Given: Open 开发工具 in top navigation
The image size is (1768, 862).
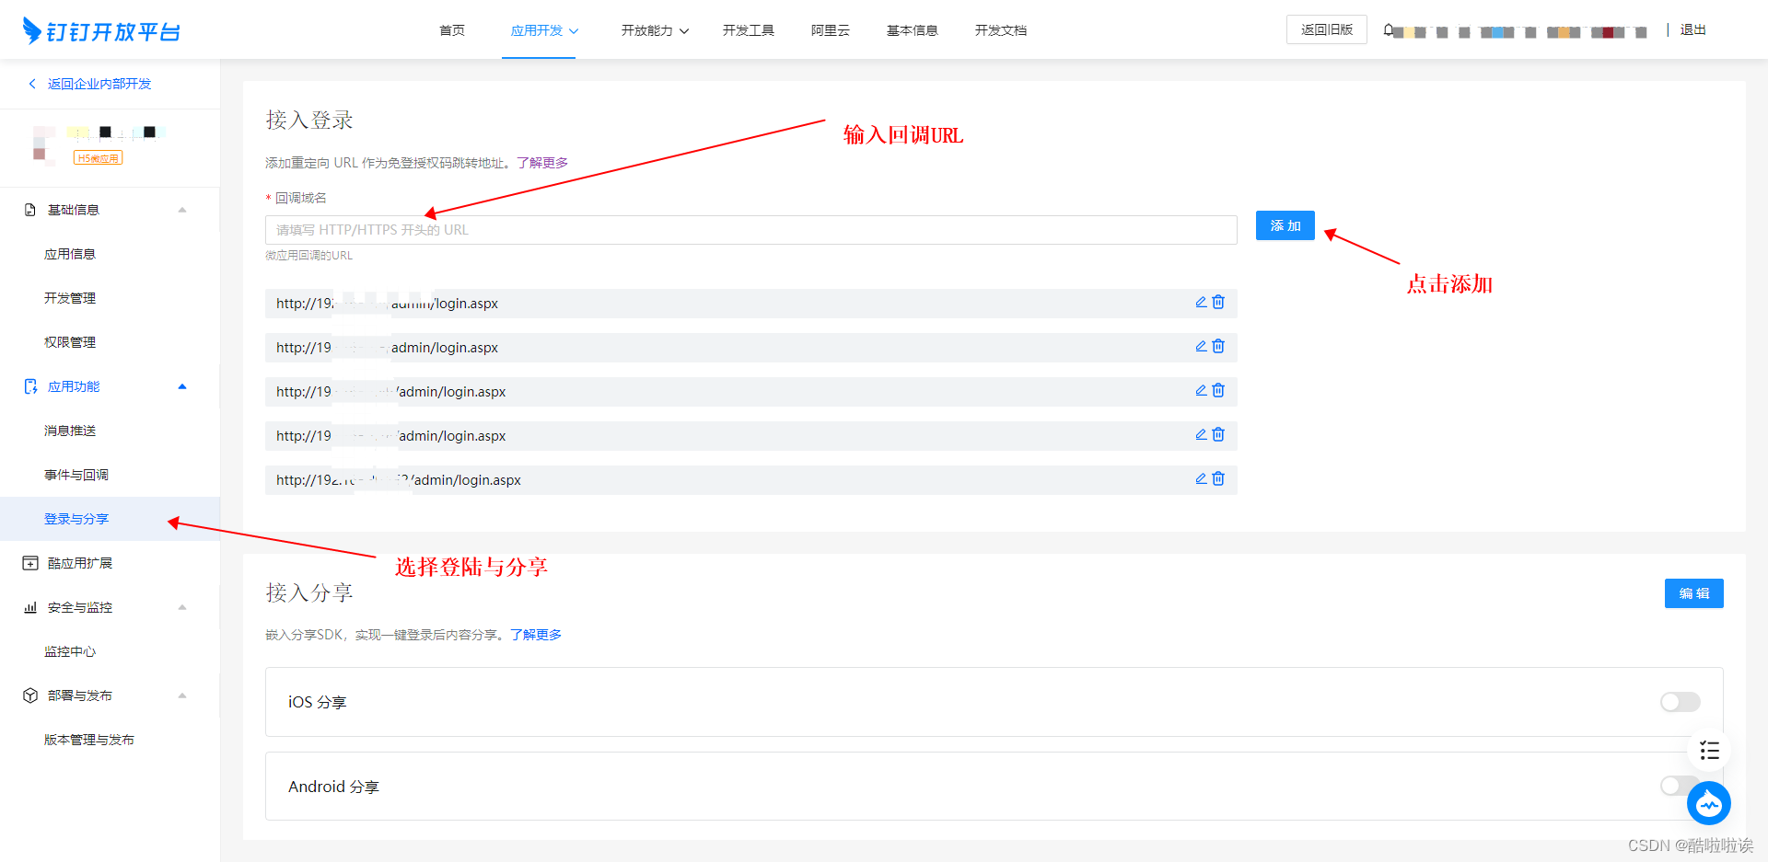Looking at the screenshot, I should tap(749, 30).
